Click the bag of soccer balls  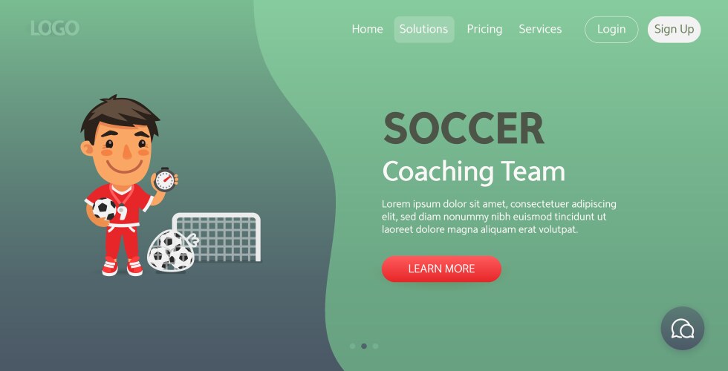pyautogui.click(x=171, y=251)
